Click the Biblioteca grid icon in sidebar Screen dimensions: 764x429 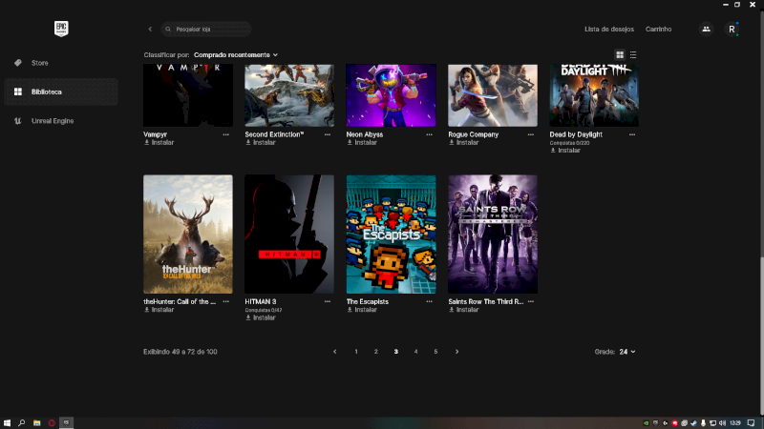click(18, 92)
